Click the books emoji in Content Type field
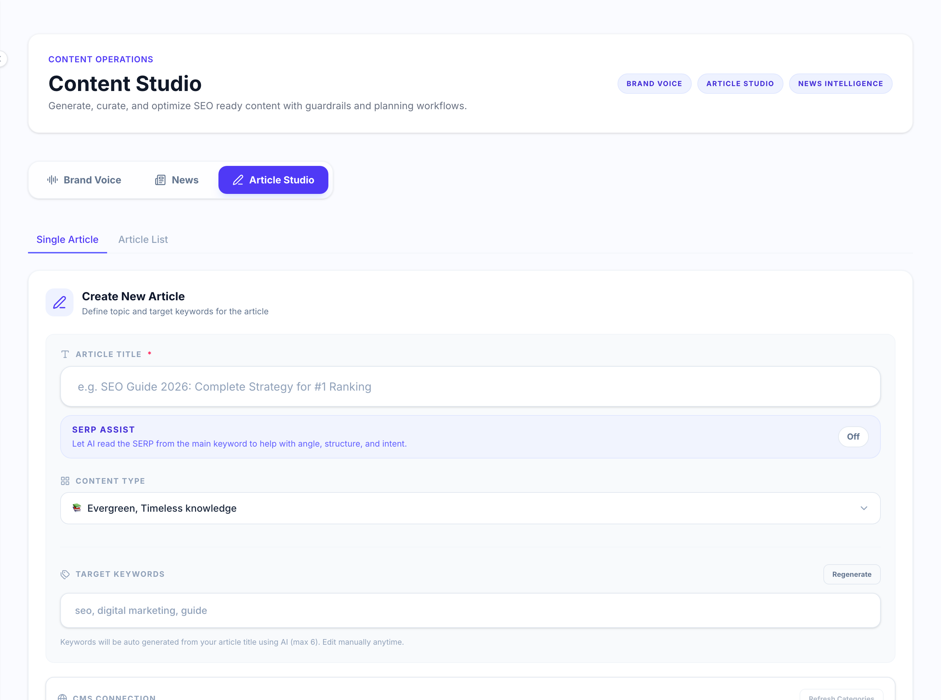 [x=77, y=507]
